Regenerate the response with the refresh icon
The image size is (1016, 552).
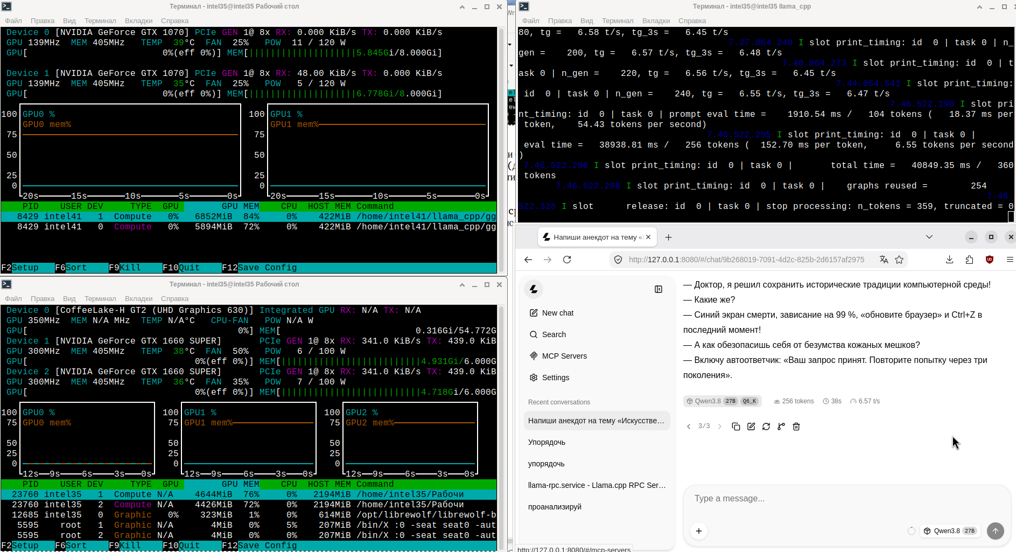766,427
